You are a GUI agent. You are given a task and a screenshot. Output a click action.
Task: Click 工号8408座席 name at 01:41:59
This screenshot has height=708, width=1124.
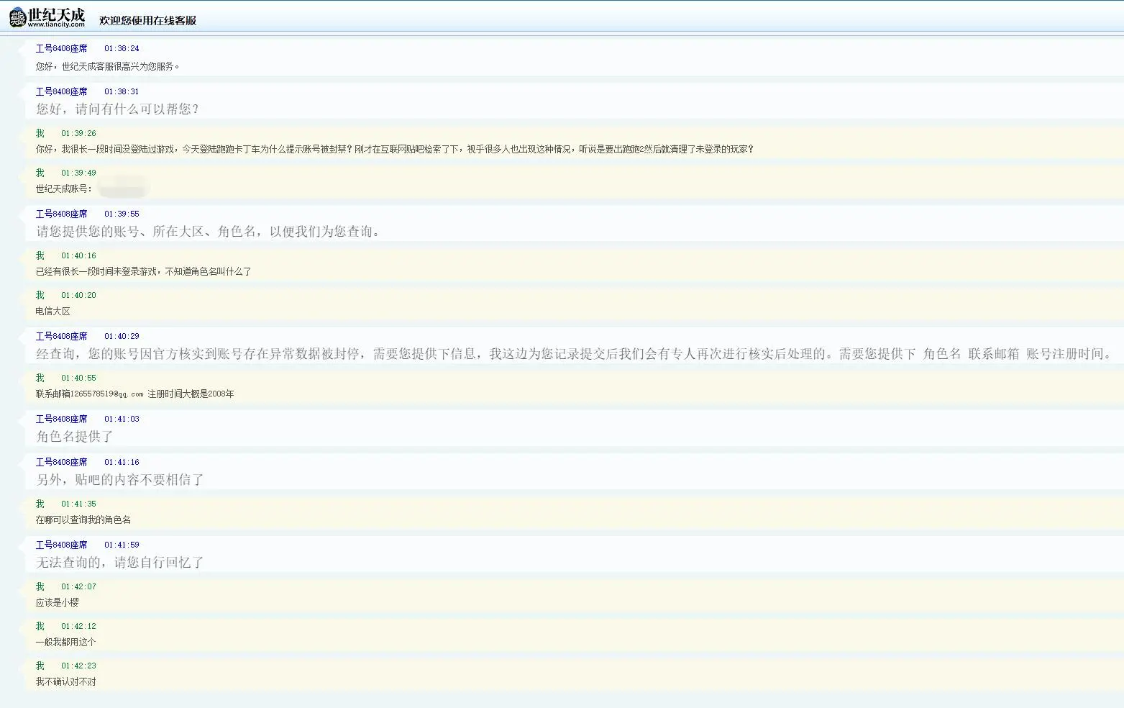pyautogui.click(x=62, y=545)
